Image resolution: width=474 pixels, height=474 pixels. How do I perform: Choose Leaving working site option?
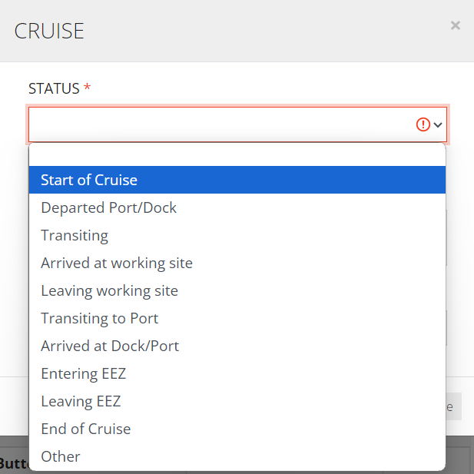click(x=237, y=290)
